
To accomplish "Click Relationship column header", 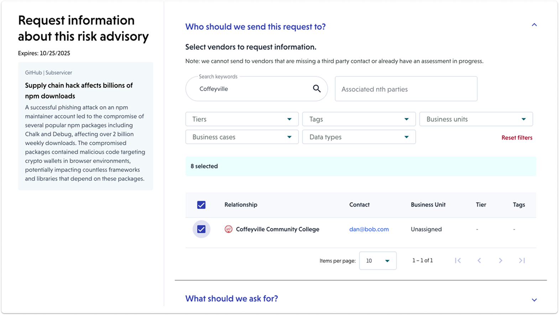I will (x=241, y=205).
